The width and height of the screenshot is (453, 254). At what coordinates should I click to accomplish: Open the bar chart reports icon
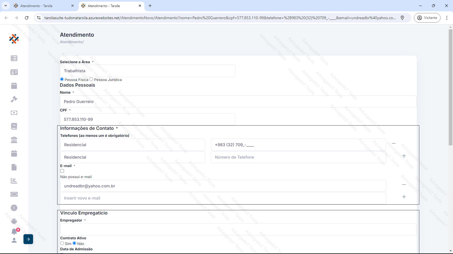pos(14,181)
